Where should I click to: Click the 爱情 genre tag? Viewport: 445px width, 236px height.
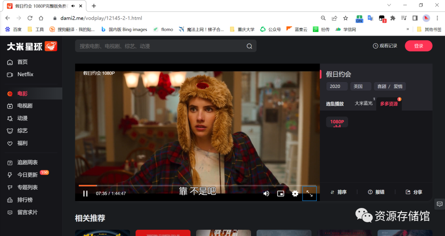pyautogui.click(x=398, y=86)
